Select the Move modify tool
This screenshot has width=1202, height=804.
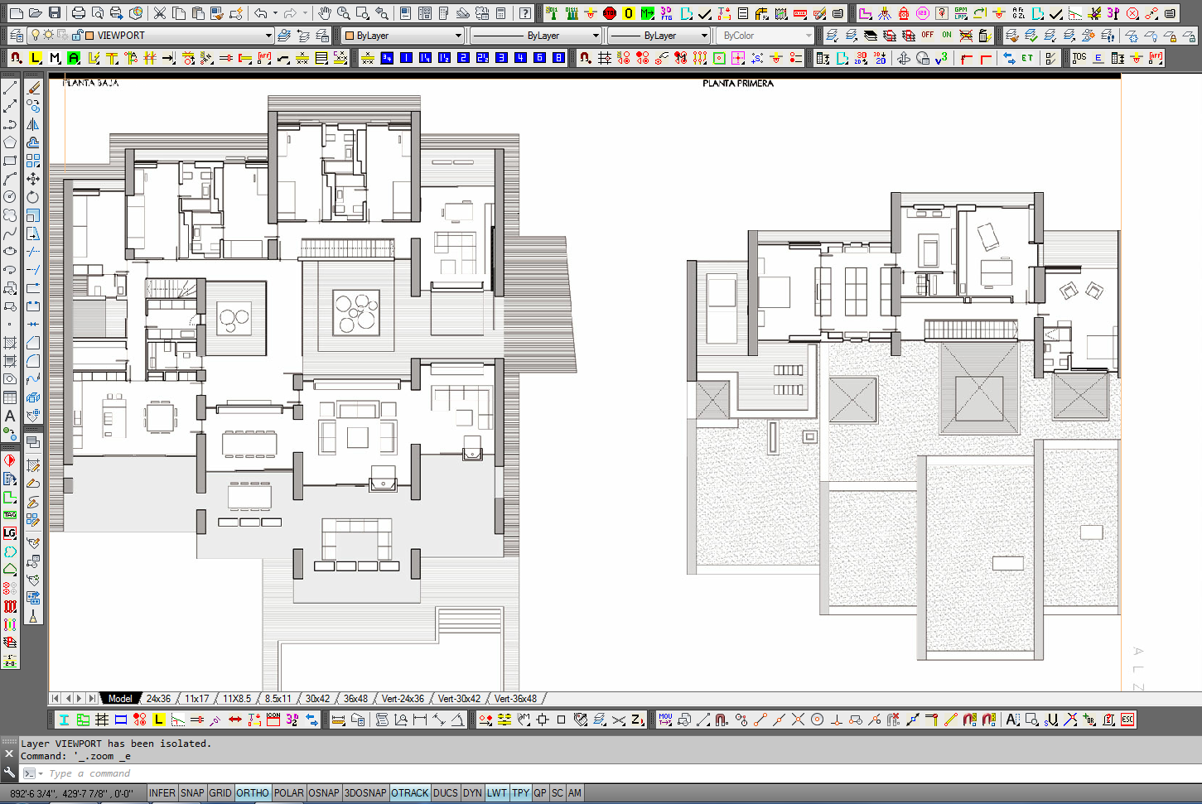click(33, 179)
